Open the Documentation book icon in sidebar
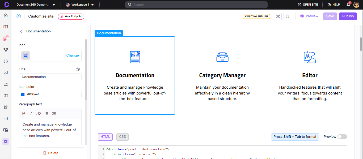This screenshot has height=159, width=363. 6,27
